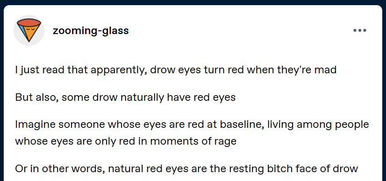The width and height of the screenshot is (386, 181).
Task: Click the dark navy page background strip
Action: coord(193,2)
